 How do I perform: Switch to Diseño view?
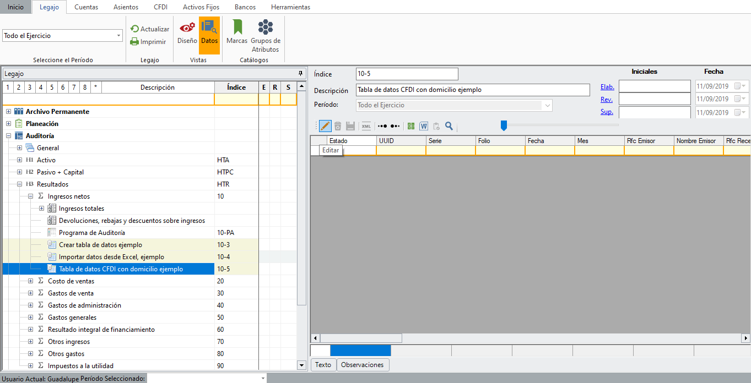click(187, 32)
